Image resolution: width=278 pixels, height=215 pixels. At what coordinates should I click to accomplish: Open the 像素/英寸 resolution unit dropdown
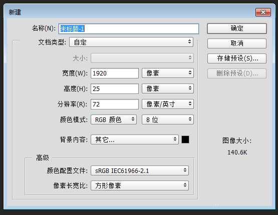pyautogui.click(x=168, y=104)
